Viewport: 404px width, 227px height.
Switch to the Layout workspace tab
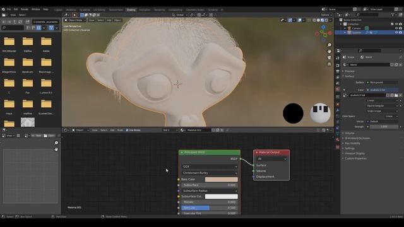59,10
